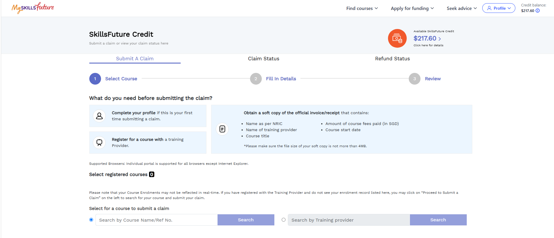Viewport: 554px width, 238px height.
Task: Click the invoice document icon
Action: [222, 129]
